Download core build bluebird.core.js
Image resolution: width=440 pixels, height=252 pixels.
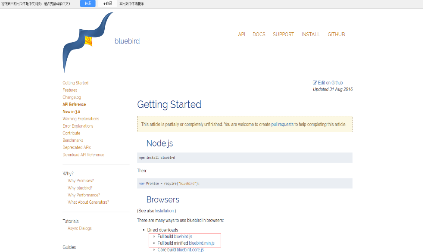(x=190, y=249)
